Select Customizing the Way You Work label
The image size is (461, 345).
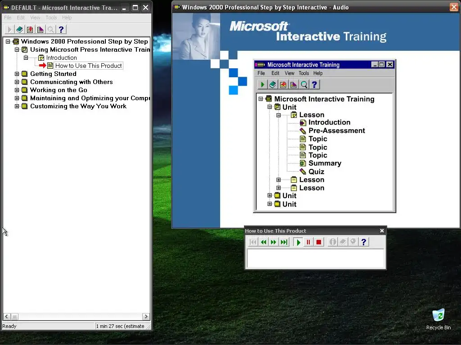(x=78, y=106)
